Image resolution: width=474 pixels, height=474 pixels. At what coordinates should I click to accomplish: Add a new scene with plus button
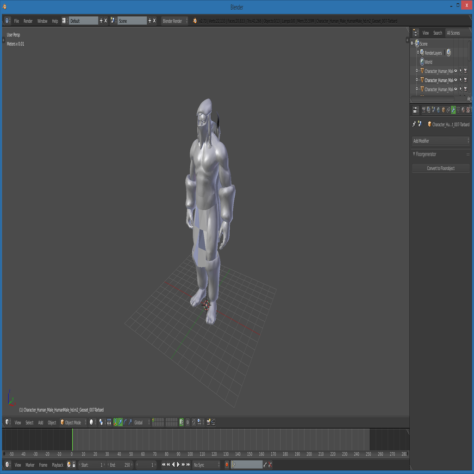pyautogui.click(x=150, y=20)
